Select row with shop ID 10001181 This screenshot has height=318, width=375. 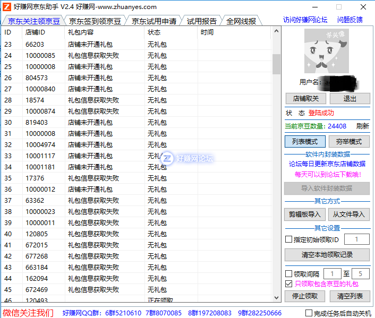point(137,167)
